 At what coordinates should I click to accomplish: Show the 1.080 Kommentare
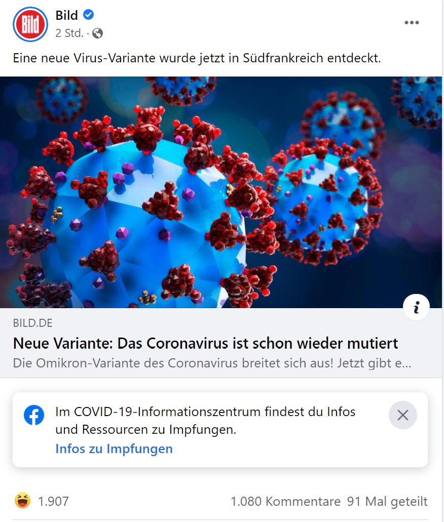tap(285, 501)
